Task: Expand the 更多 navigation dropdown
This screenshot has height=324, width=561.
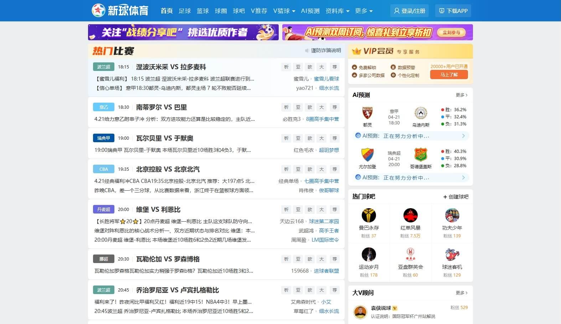Action: click(364, 11)
